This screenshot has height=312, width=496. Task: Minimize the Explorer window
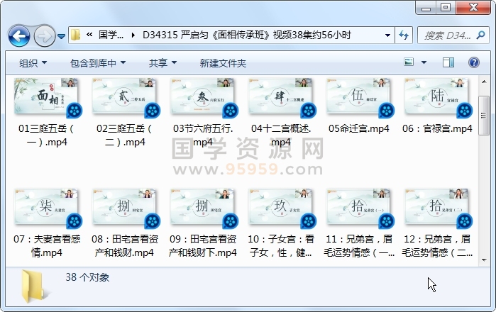coord(426,8)
